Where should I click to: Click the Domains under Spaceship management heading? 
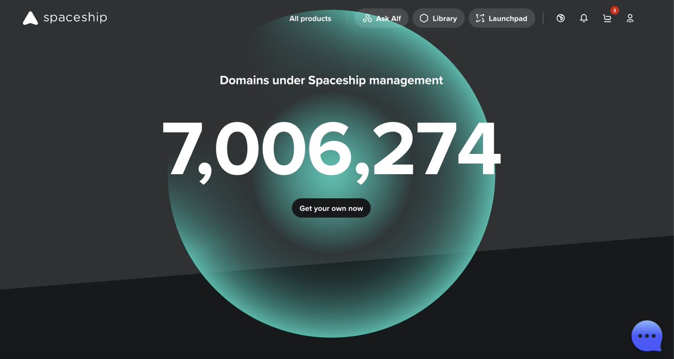coord(331,80)
